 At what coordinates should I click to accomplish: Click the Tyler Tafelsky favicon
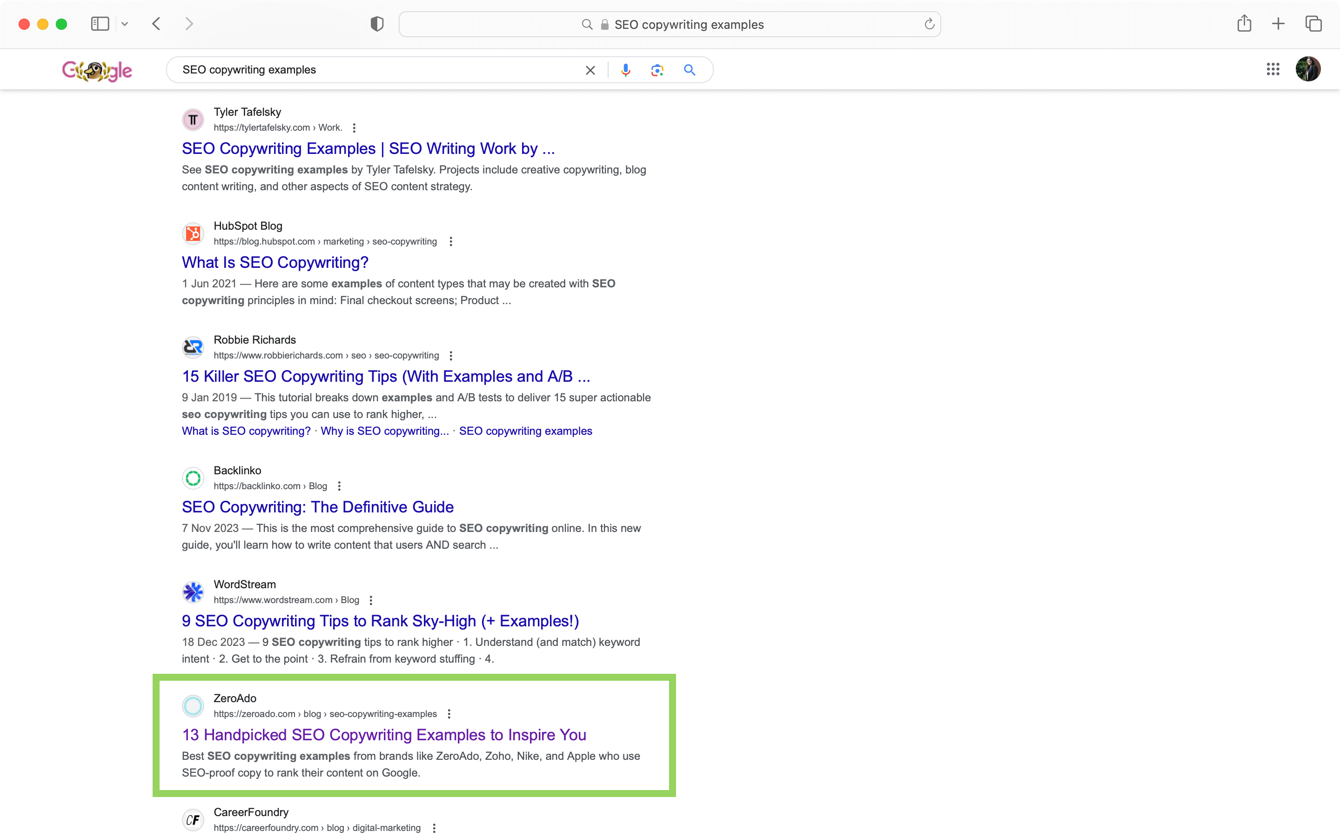click(x=193, y=120)
